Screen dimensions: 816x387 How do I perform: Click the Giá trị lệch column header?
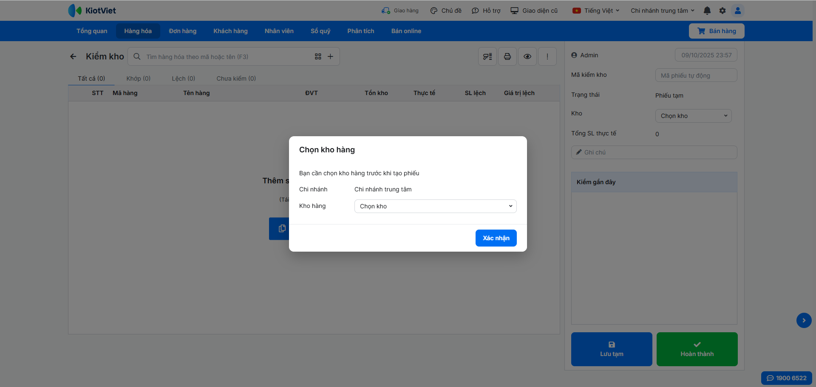[519, 93]
